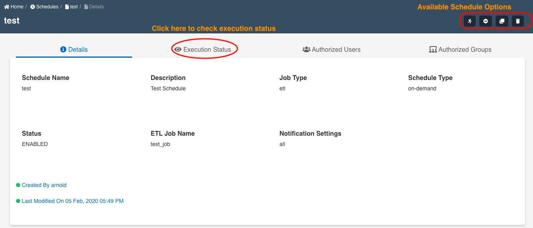Run the schedule using the running-man icon
The height and width of the screenshot is (228, 533).
pyautogui.click(x=470, y=21)
